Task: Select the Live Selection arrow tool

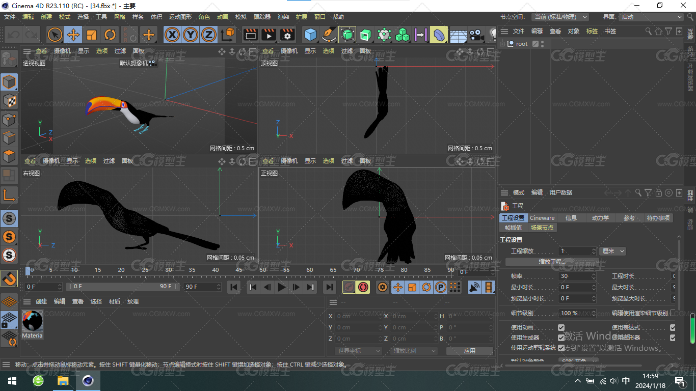Action: tap(55, 35)
